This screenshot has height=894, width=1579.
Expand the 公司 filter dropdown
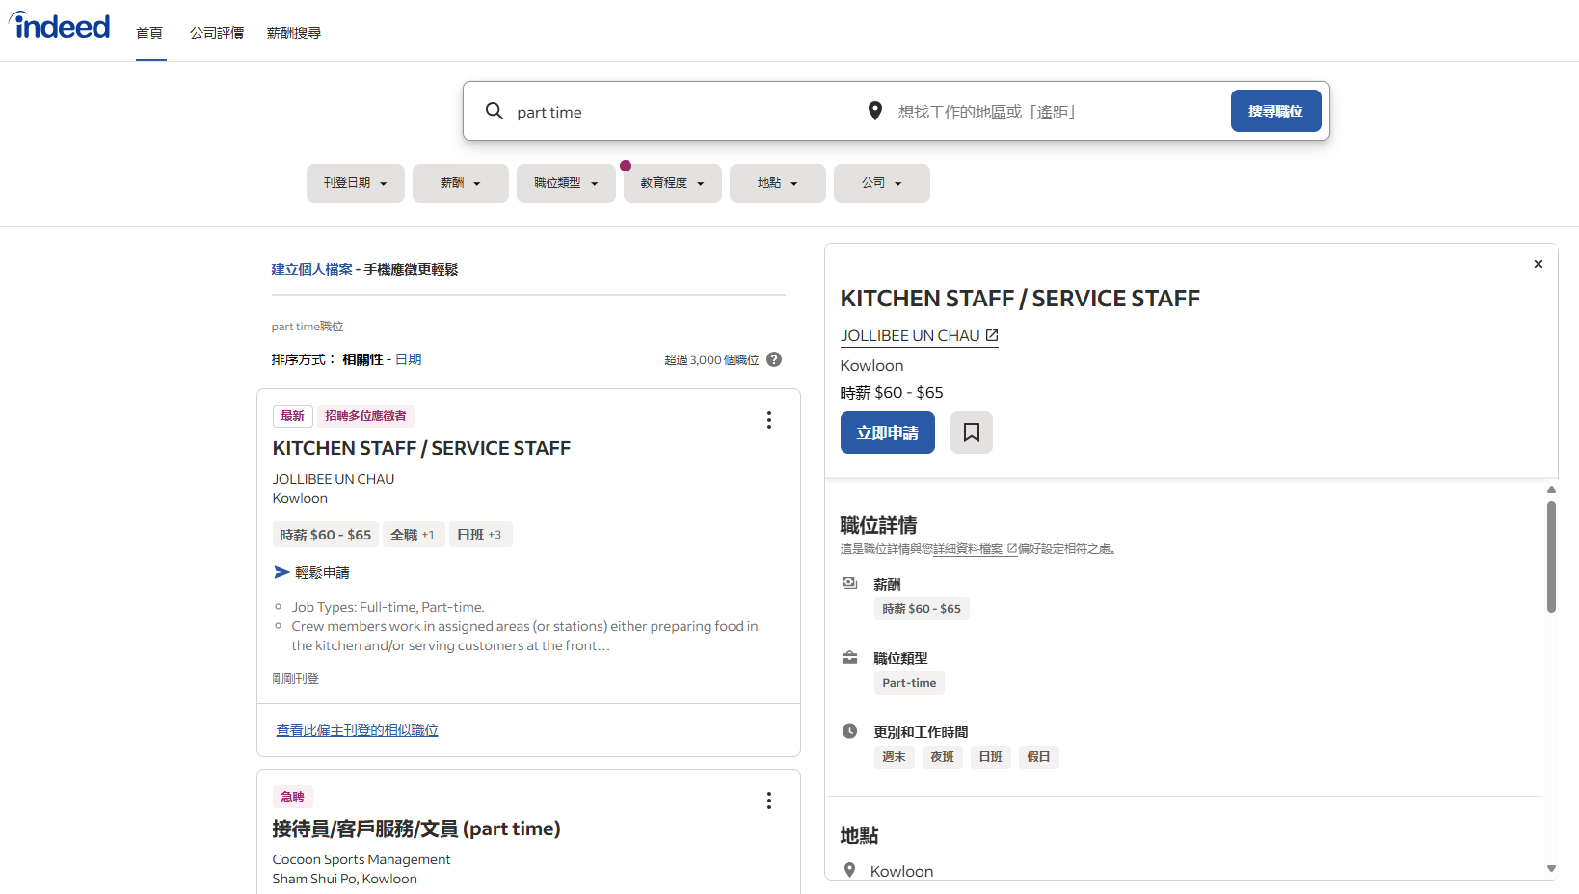point(882,183)
